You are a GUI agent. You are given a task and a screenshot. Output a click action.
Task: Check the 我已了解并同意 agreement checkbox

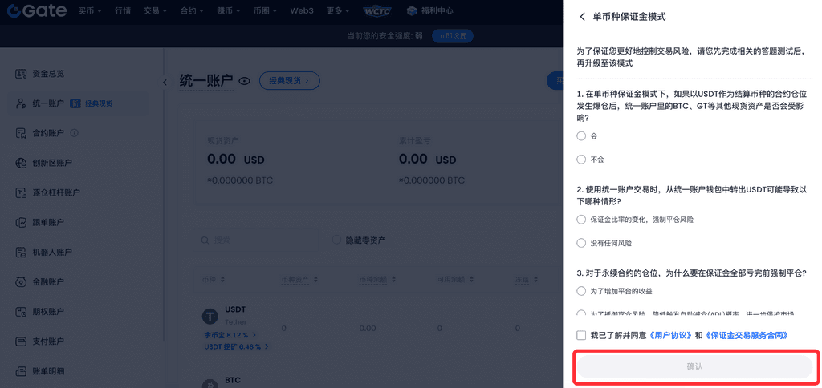click(581, 335)
